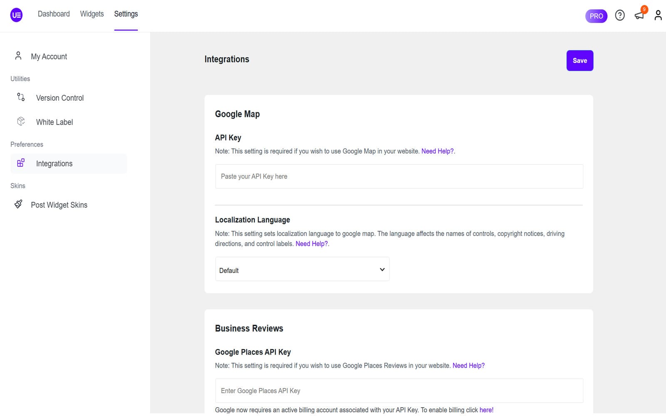The image size is (666, 416).
Task: Click the Integrations page heading
Action: (227, 59)
